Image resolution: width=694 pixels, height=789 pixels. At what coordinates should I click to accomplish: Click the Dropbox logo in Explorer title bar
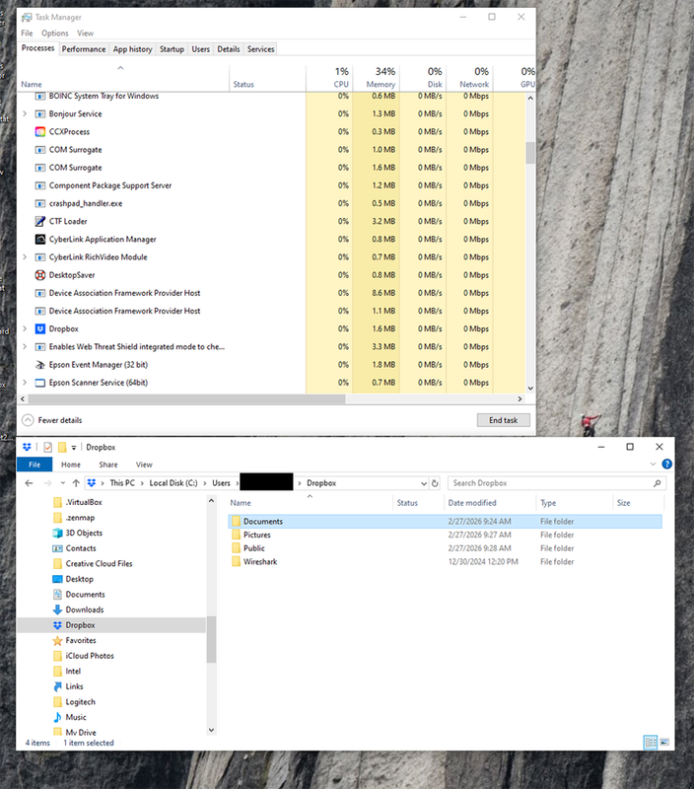coord(27,447)
